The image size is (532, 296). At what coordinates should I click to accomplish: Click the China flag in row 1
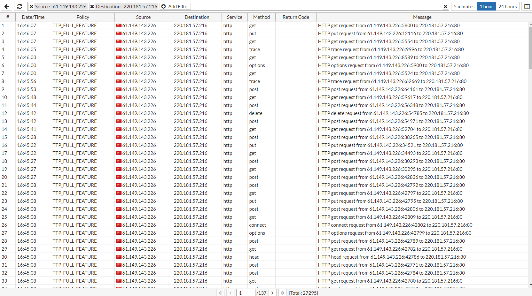[x=119, y=26]
